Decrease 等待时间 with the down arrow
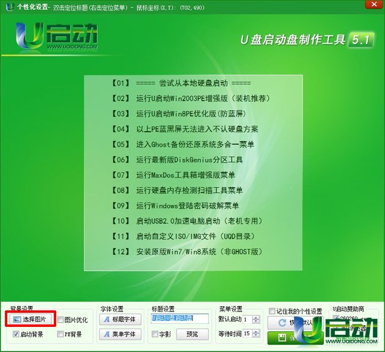The width and height of the screenshot is (385, 352). coord(256,335)
